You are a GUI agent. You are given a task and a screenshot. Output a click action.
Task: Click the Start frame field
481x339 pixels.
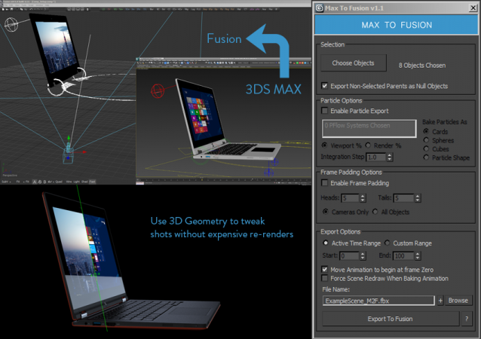tap(349, 255)
